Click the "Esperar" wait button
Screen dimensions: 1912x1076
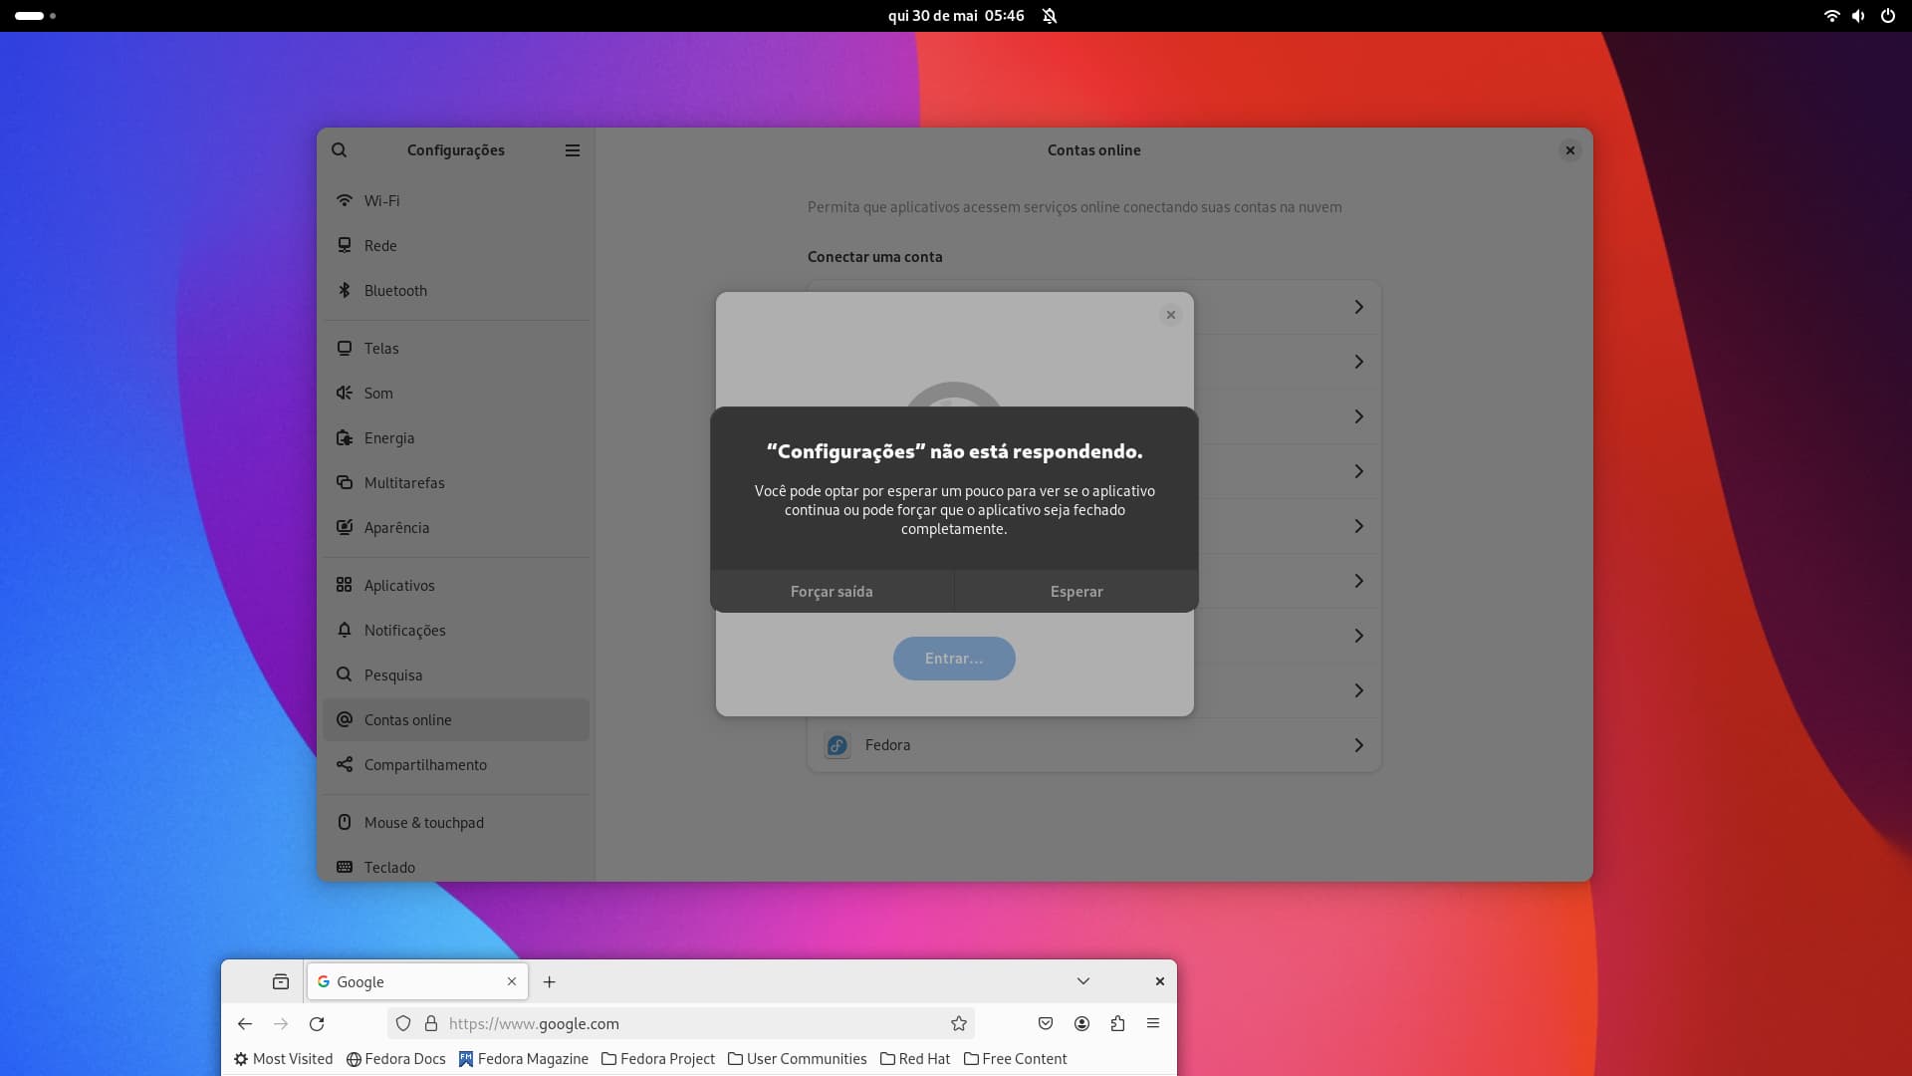(1076, 592)
